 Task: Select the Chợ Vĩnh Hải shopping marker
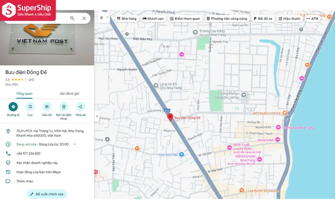tap(181, 155)
